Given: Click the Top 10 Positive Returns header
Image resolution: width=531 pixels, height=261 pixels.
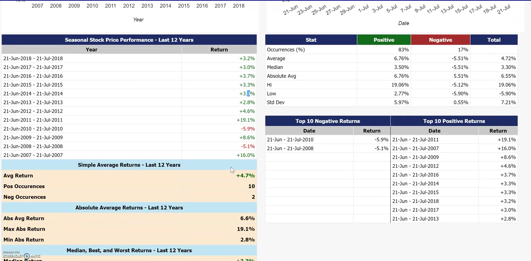Looking at the screenshot, I should [x=454, y=121].
